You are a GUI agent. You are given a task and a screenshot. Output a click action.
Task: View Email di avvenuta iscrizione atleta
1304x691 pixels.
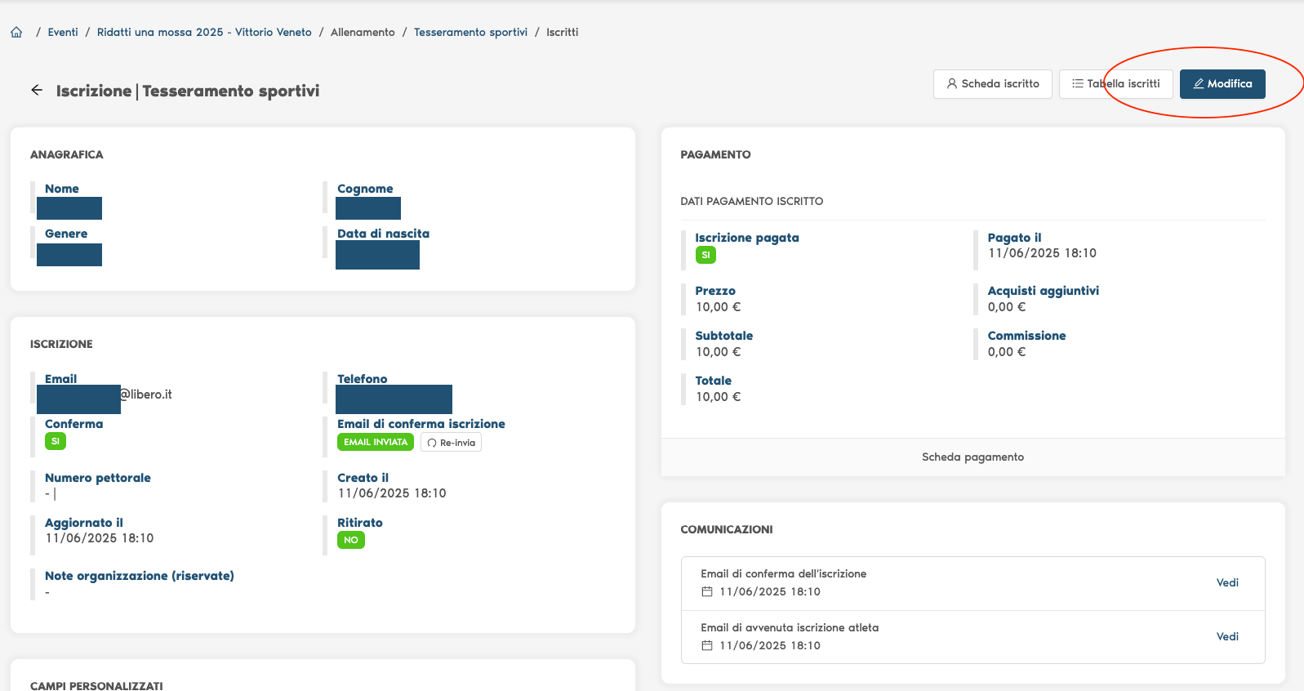(1226, 637)
